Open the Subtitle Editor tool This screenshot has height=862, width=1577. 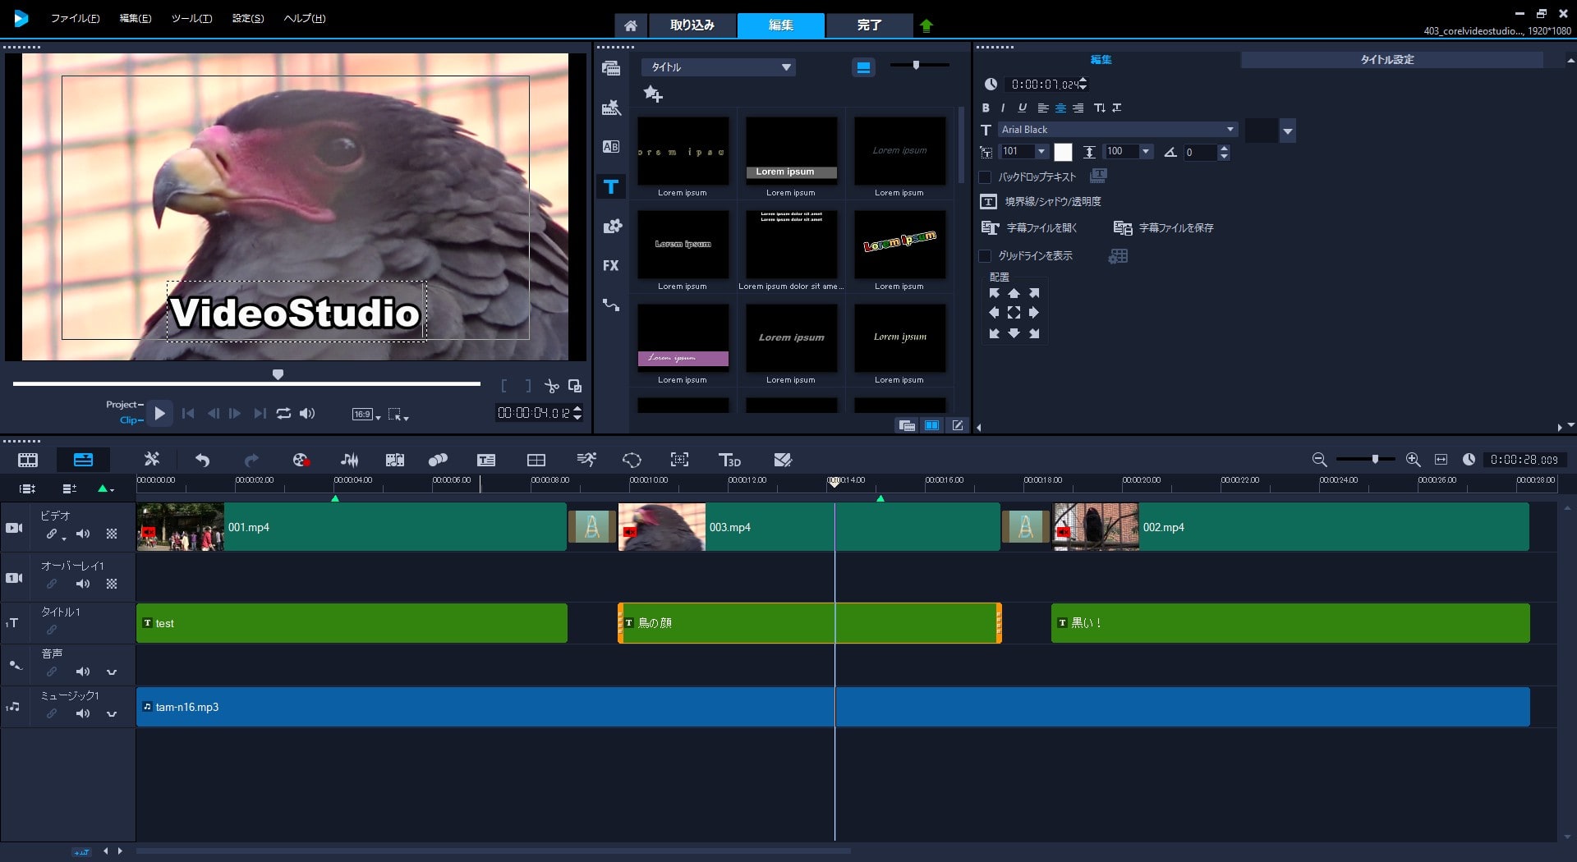click(486, 460)
